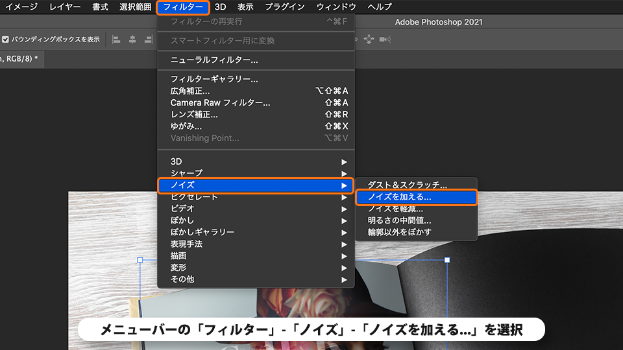Image resolution: width=623 pixels, height=350 pixels.
Task: Choose Camera Raw フィルター... item
Action: click(x=256, y=103)
